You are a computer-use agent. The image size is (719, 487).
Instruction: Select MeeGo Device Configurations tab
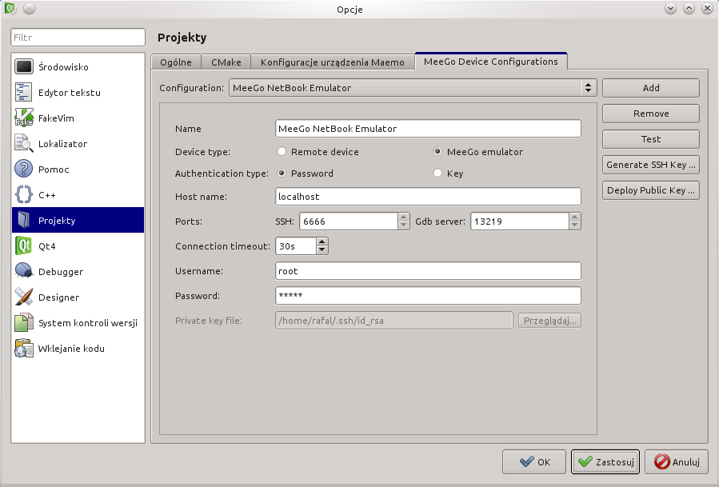490,62
